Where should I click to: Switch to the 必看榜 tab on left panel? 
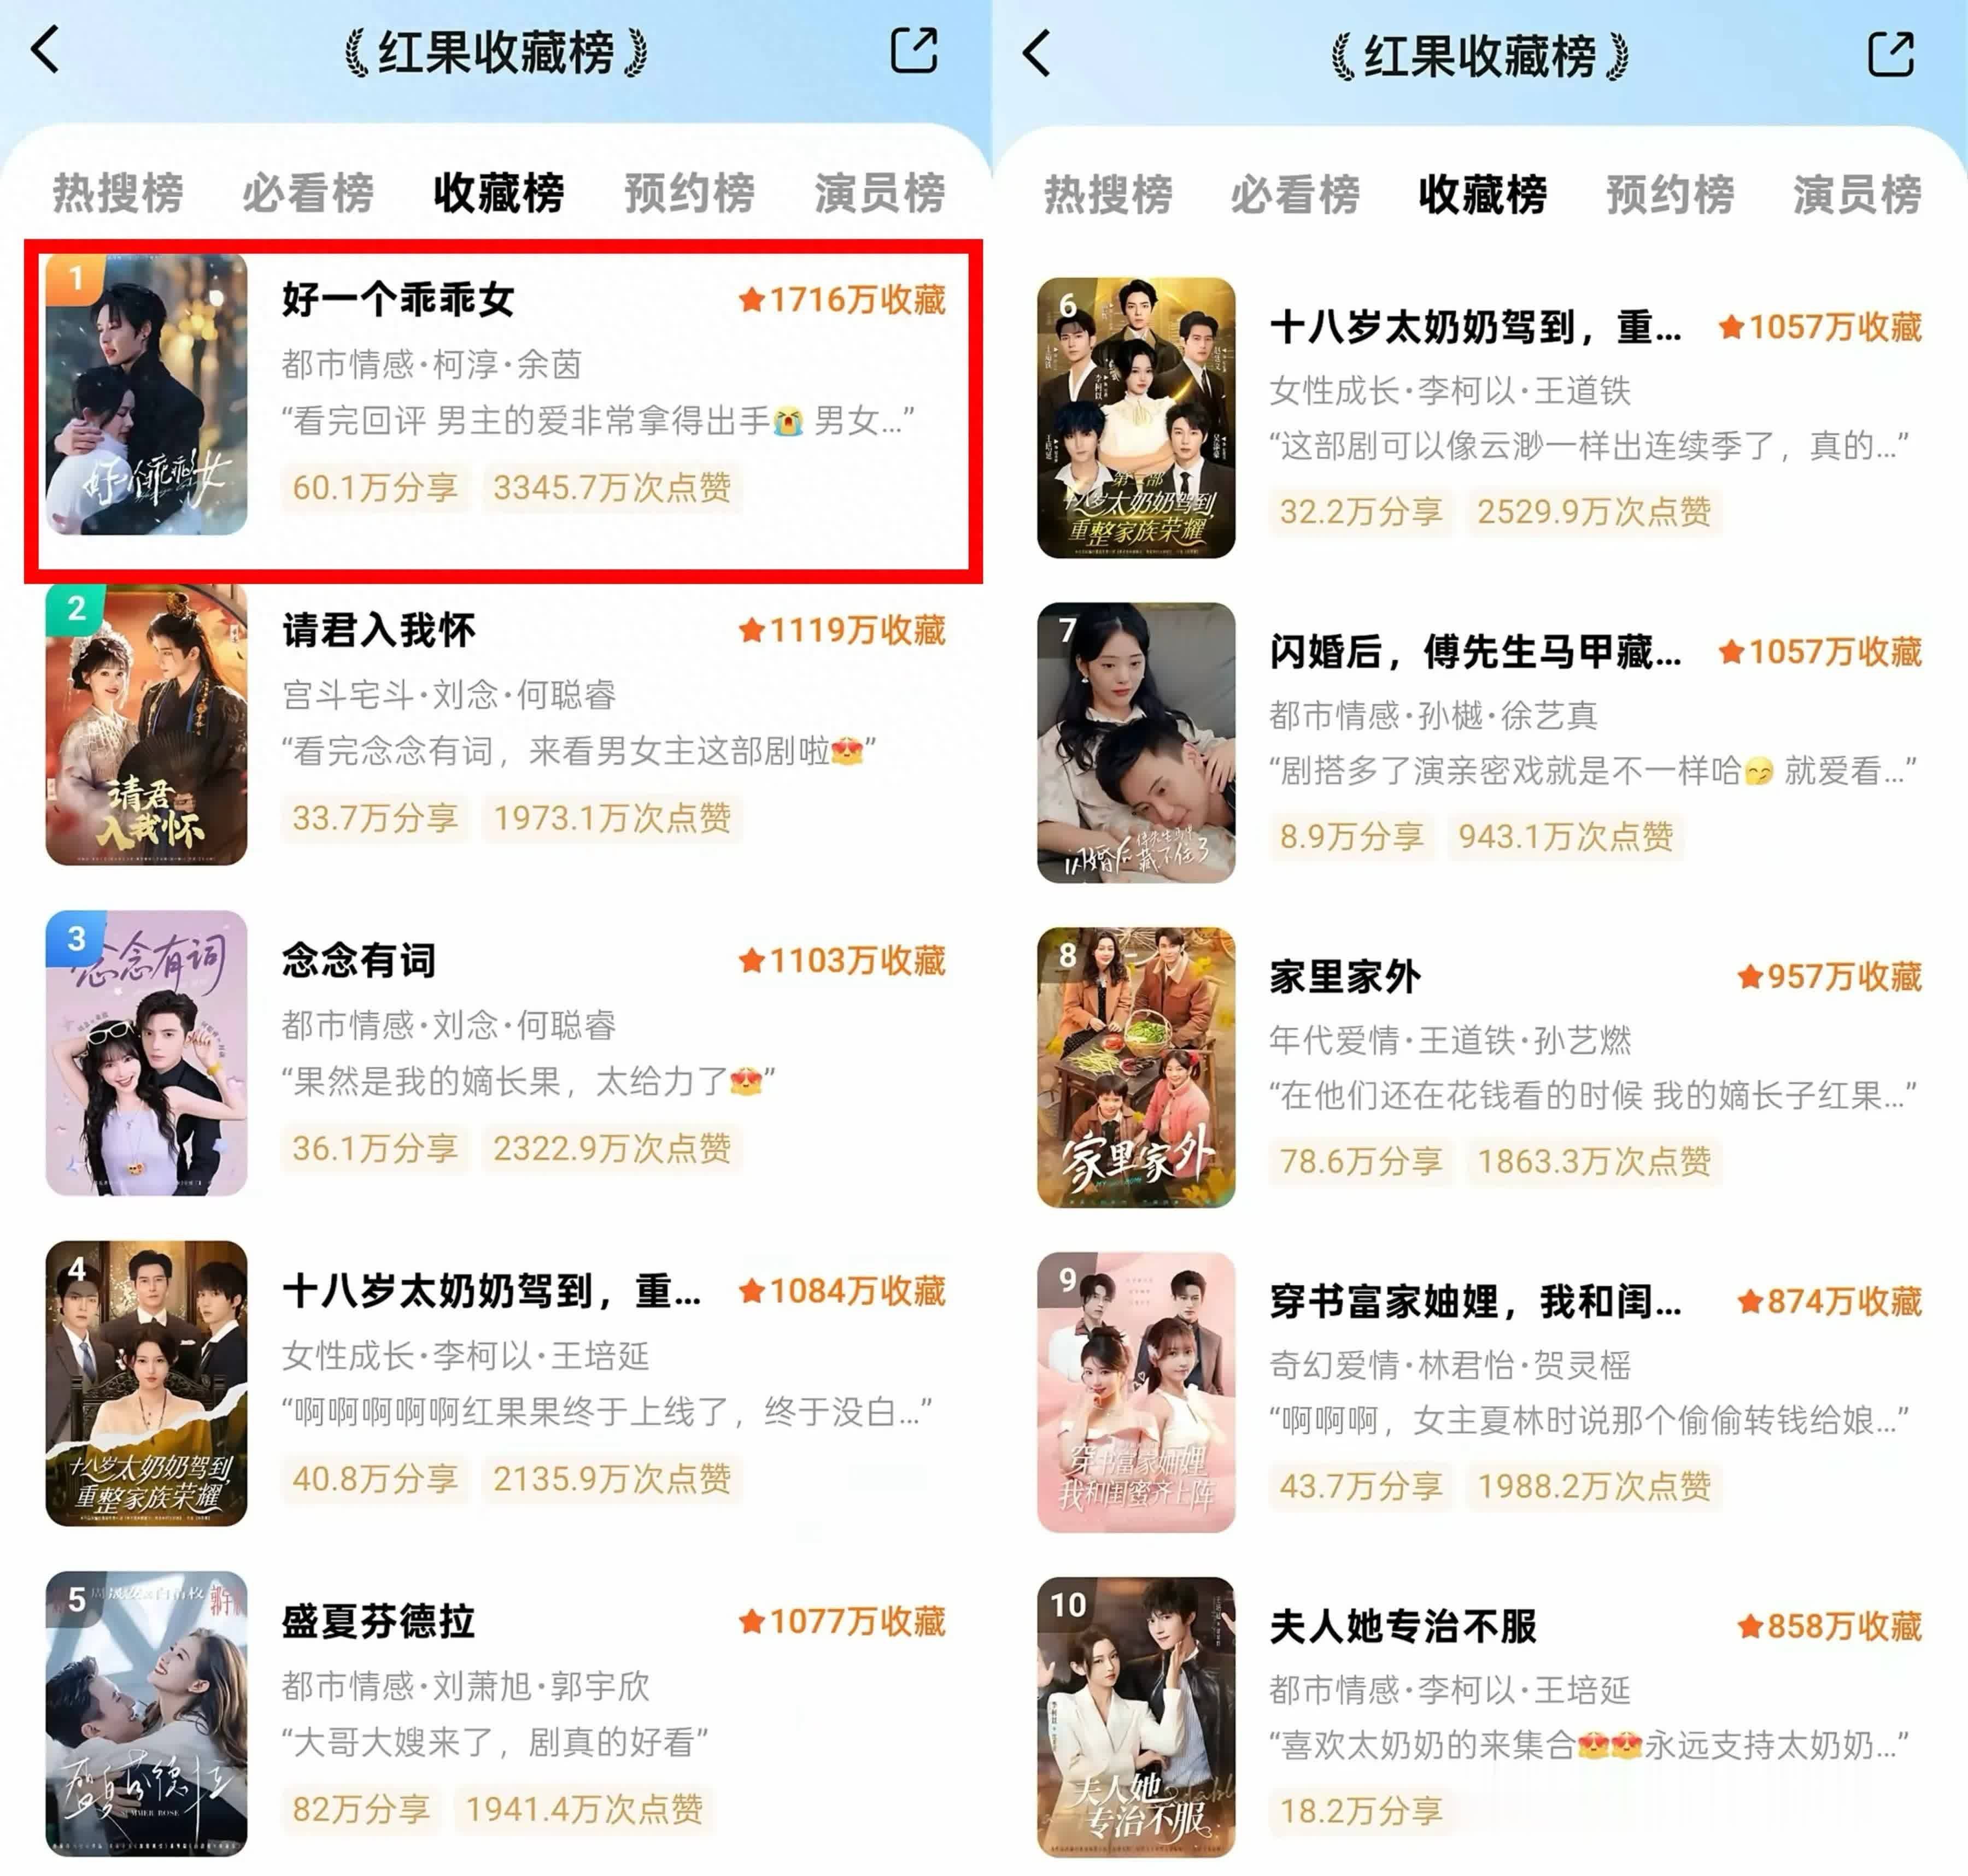pyautogui.click(x=308, y=192)
